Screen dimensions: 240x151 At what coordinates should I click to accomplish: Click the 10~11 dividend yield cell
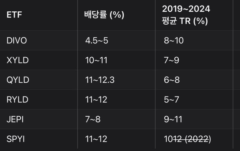tap(96, 60)
